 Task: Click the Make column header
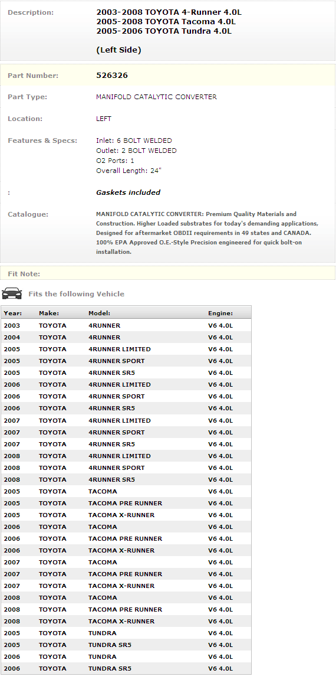(49, 313)
